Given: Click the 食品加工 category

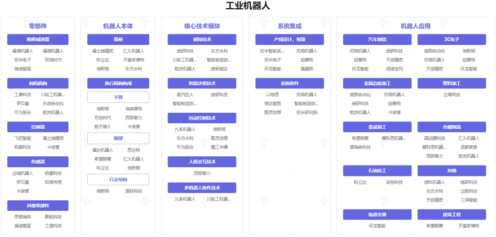Looking at the screenshot, I should tap(377, 127).
